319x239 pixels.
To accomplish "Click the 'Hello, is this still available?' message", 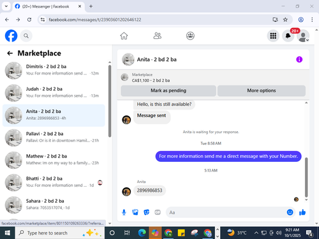I will pos(164,105).
